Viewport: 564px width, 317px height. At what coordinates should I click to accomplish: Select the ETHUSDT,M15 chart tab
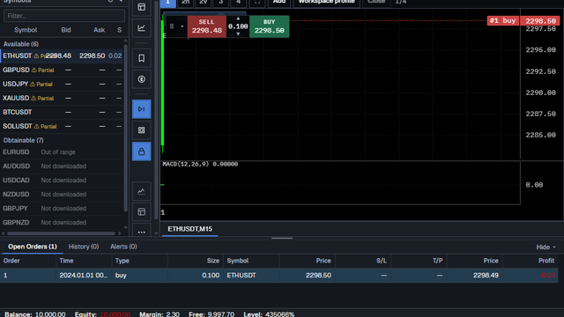[x=190, y=229]
